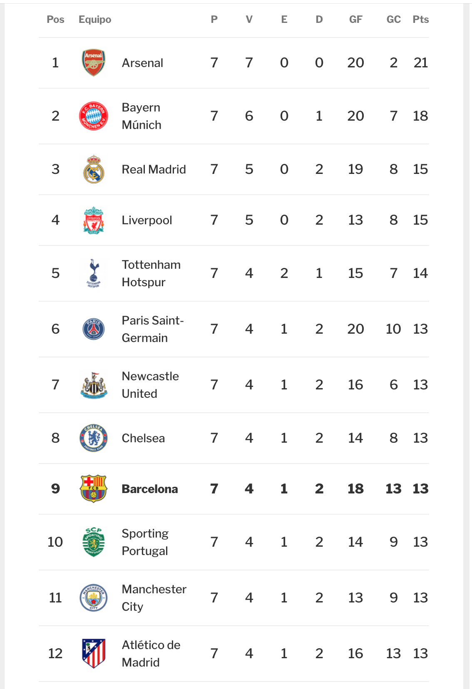This screenshot has height=689, width=472.
Task: Click the Tottenham Hotspur cockerel logo
Action: click(94, 273)
